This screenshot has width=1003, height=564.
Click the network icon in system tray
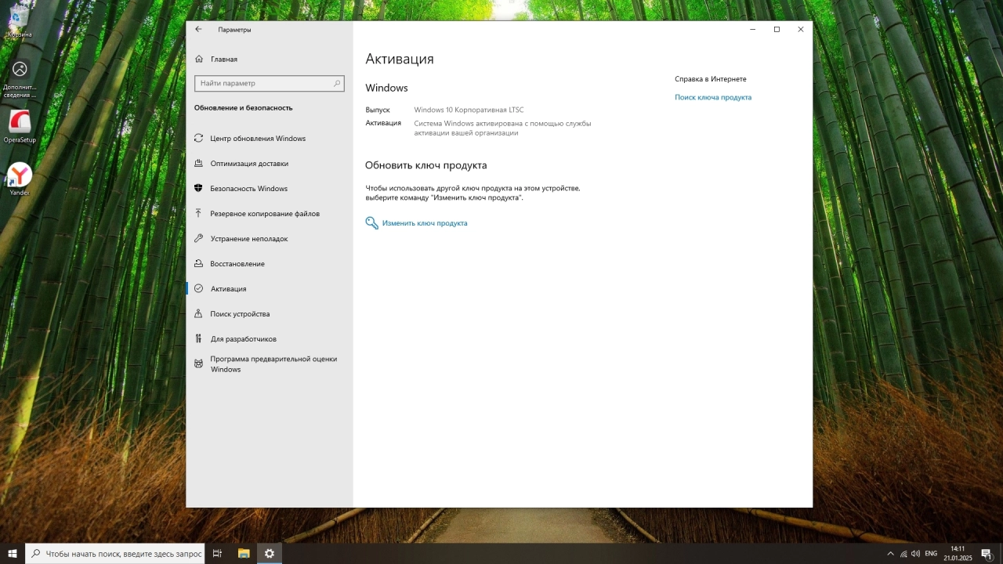tap(903, 554)
